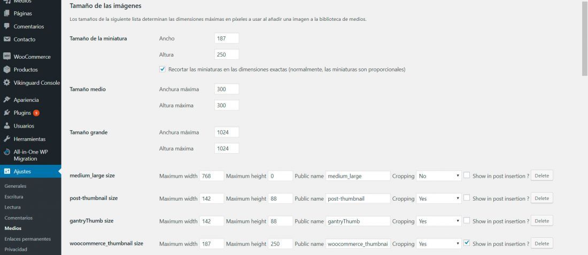Go to Enlaces permanentes submenu item
The height and width of the screenshot is (255, 588).
pos(28,239)
